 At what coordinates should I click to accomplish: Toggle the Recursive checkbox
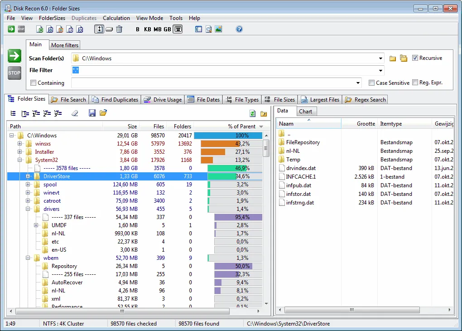(415, 58)
